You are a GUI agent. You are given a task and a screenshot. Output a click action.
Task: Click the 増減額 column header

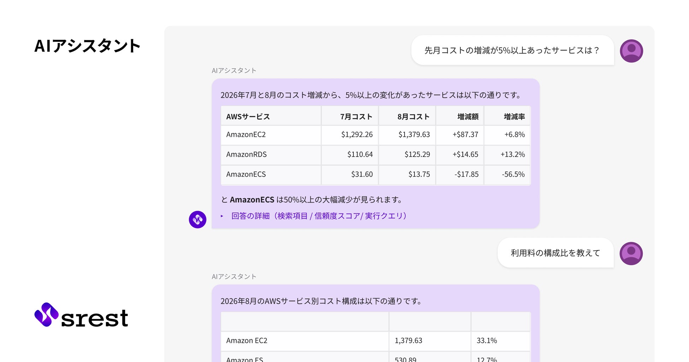(460, 116)
